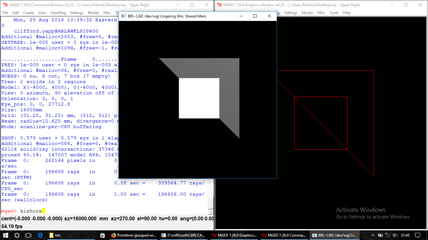The width and height of the screenshot is (428, 240).
Task: Click the battery icon in system tray
Action: [380, 235]
